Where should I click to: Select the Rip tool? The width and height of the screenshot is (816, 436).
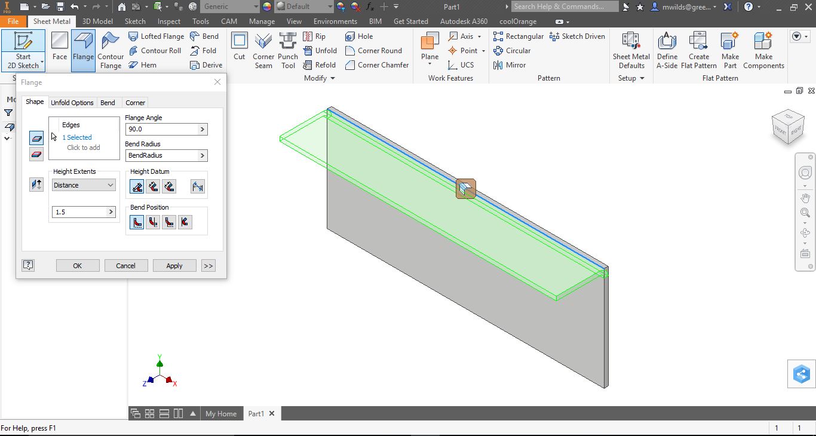pyautogui.click(x=314, y=36)
